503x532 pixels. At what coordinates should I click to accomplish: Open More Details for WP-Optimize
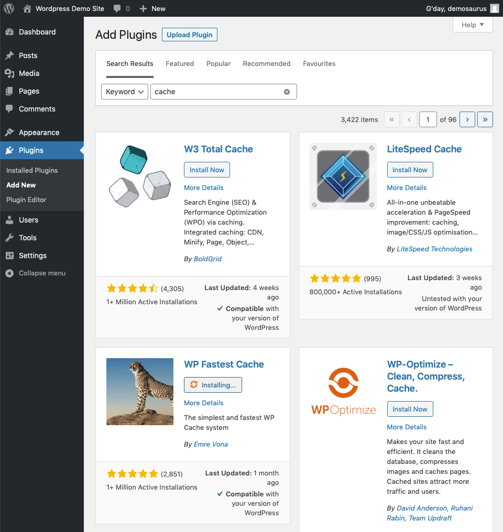click(407, 427)
